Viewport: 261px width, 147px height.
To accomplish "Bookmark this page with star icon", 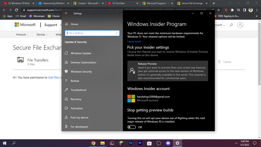I will click(218, 10).
